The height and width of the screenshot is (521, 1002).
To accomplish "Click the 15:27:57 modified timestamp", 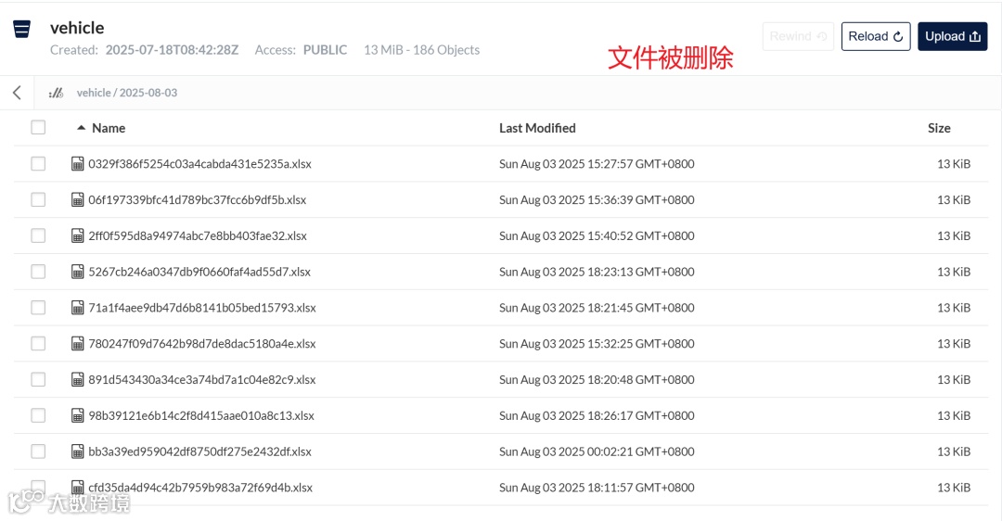I will point(597,164).
